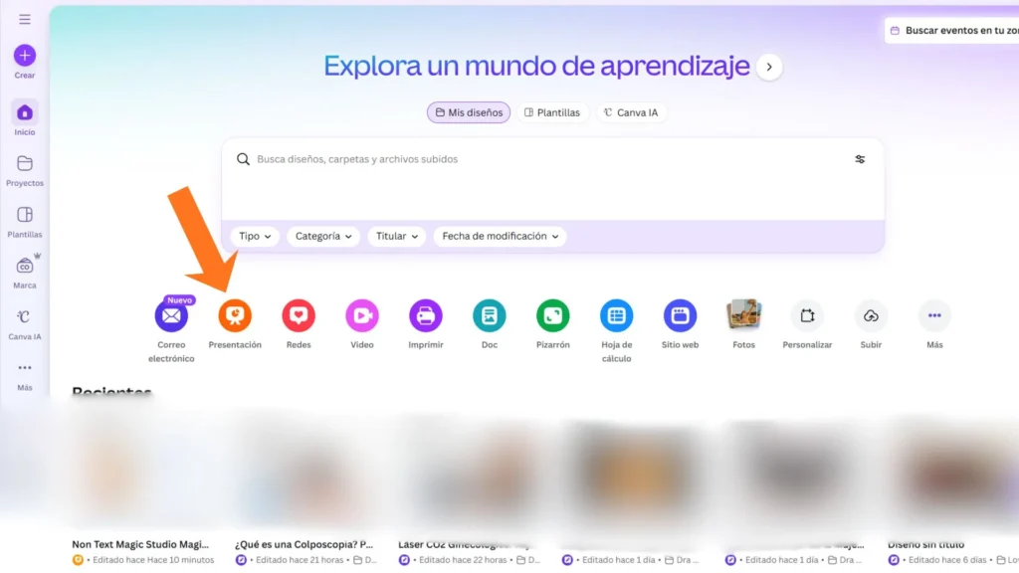The image size is (1019, 573).
Task: Select the Correo electrónico creation icon
Action: (171, 314)
